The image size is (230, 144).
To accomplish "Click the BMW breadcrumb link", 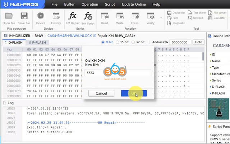I will point(39,36).
